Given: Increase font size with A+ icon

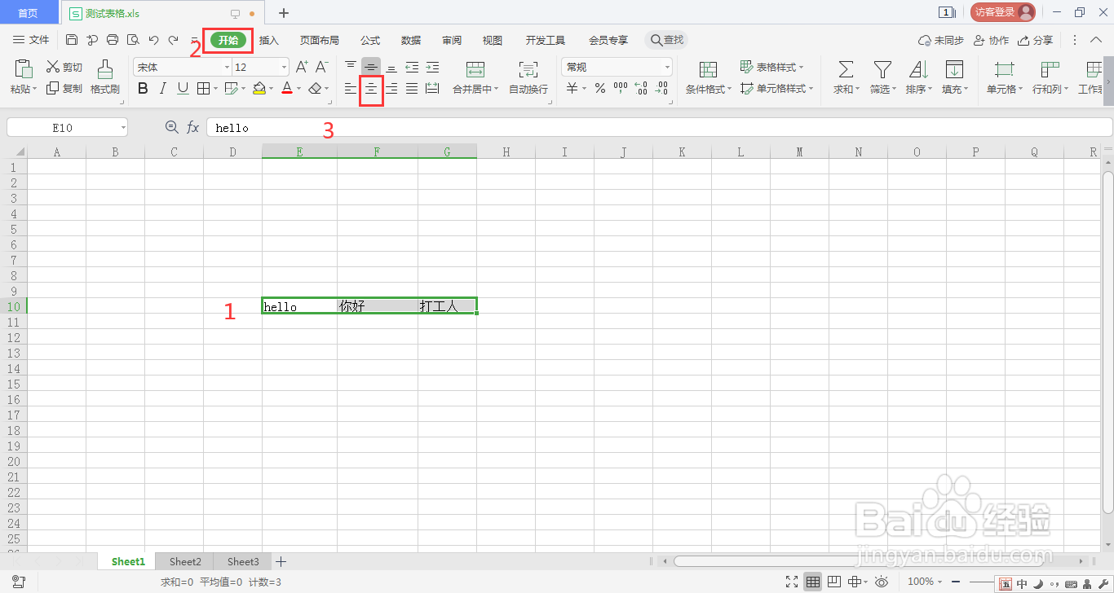Looking at the screenshot, I should [302, 67].
